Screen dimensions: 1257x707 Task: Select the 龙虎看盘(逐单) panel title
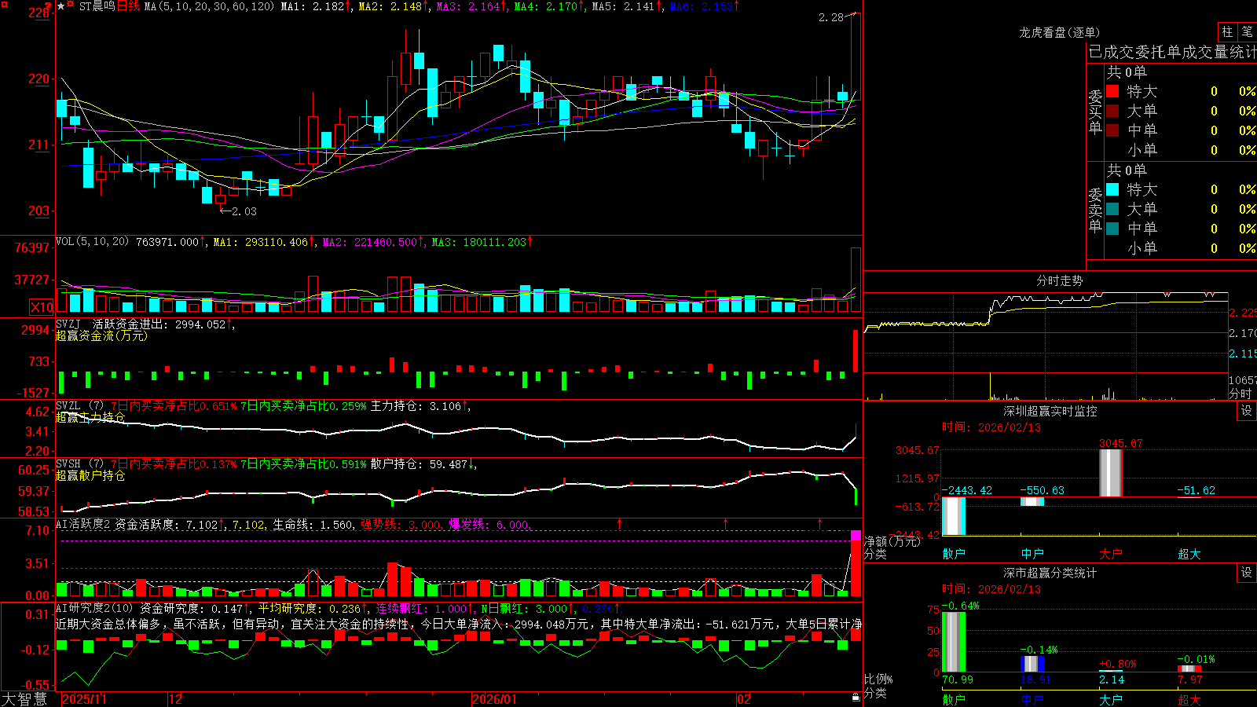(1059, 32)
